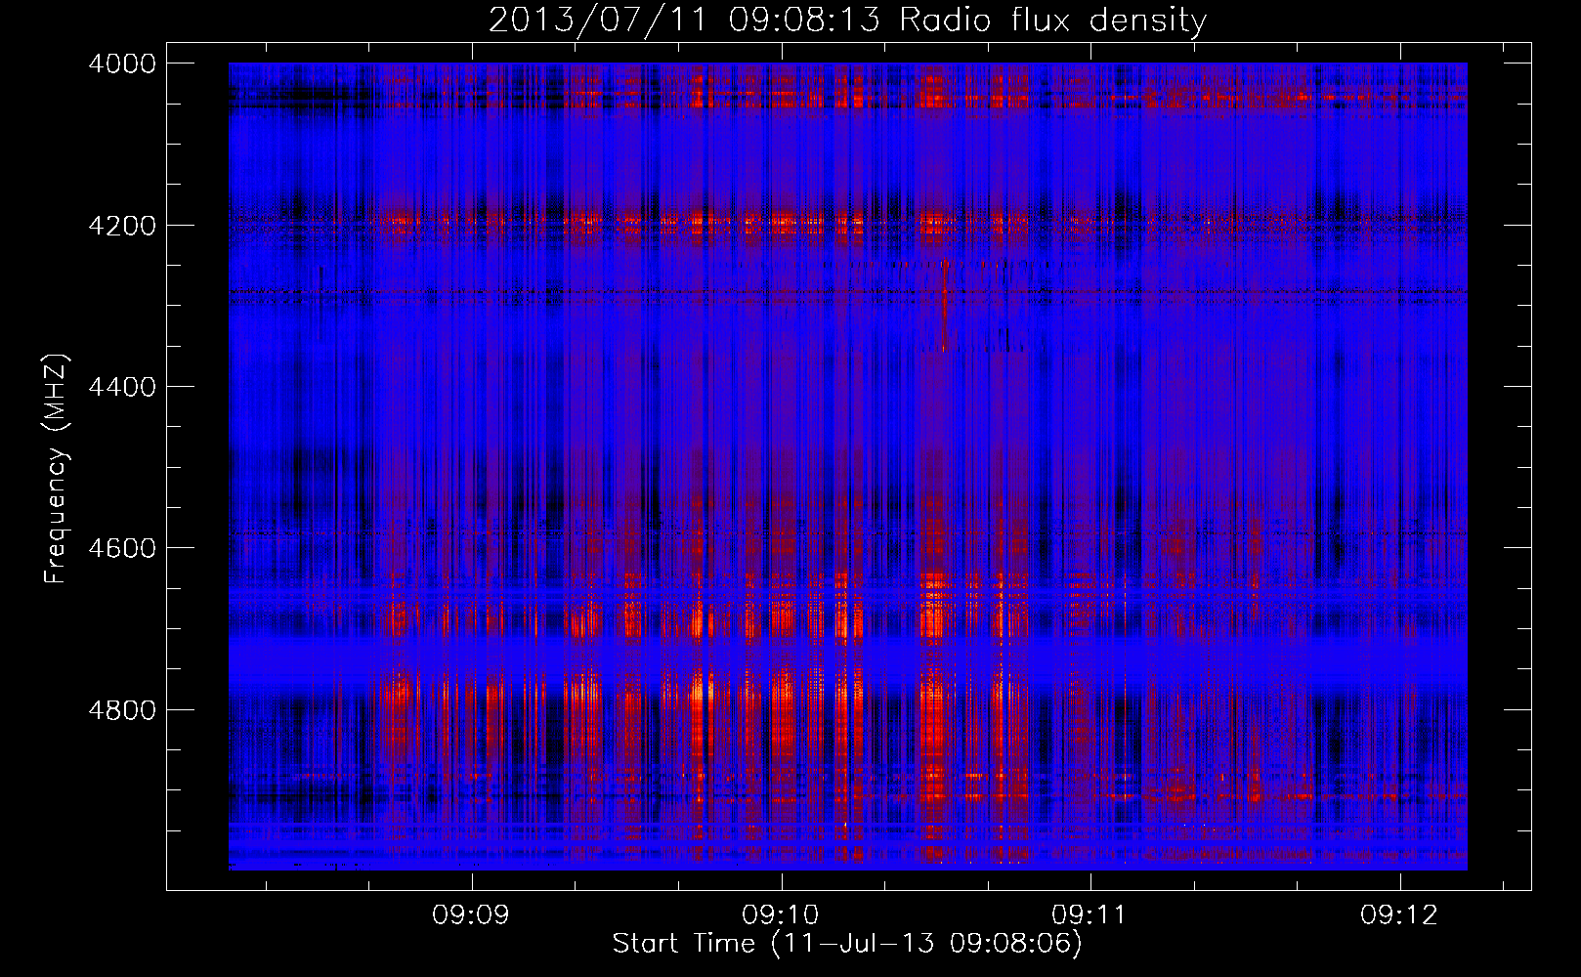Select the 4400 frequency tick label

tap(122, 387)
